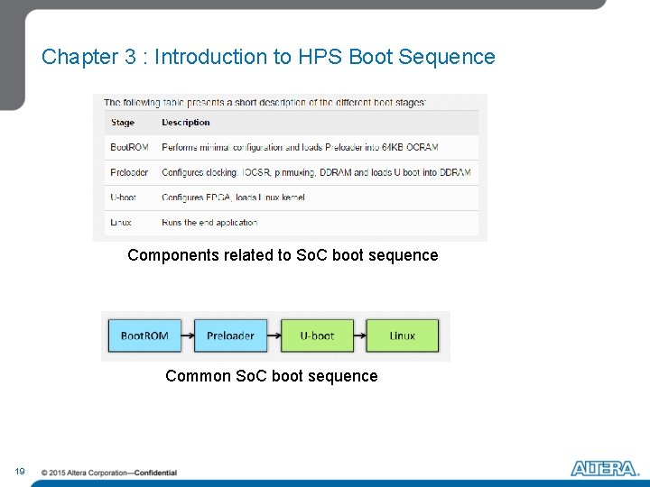Click the 'Description' column header

coord(186,123)
